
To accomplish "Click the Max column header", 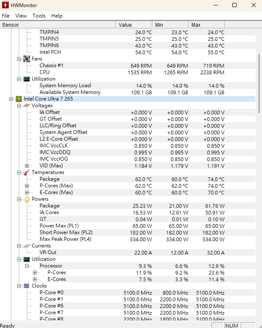I will [x=207, y=25].
